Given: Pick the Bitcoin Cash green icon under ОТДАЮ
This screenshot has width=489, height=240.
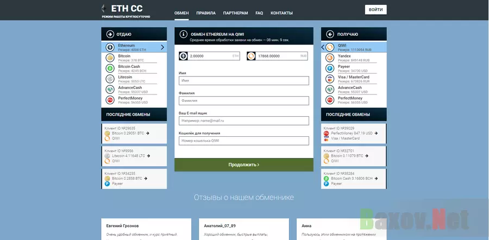Looking at the screenshot, I should click(110, 68).
